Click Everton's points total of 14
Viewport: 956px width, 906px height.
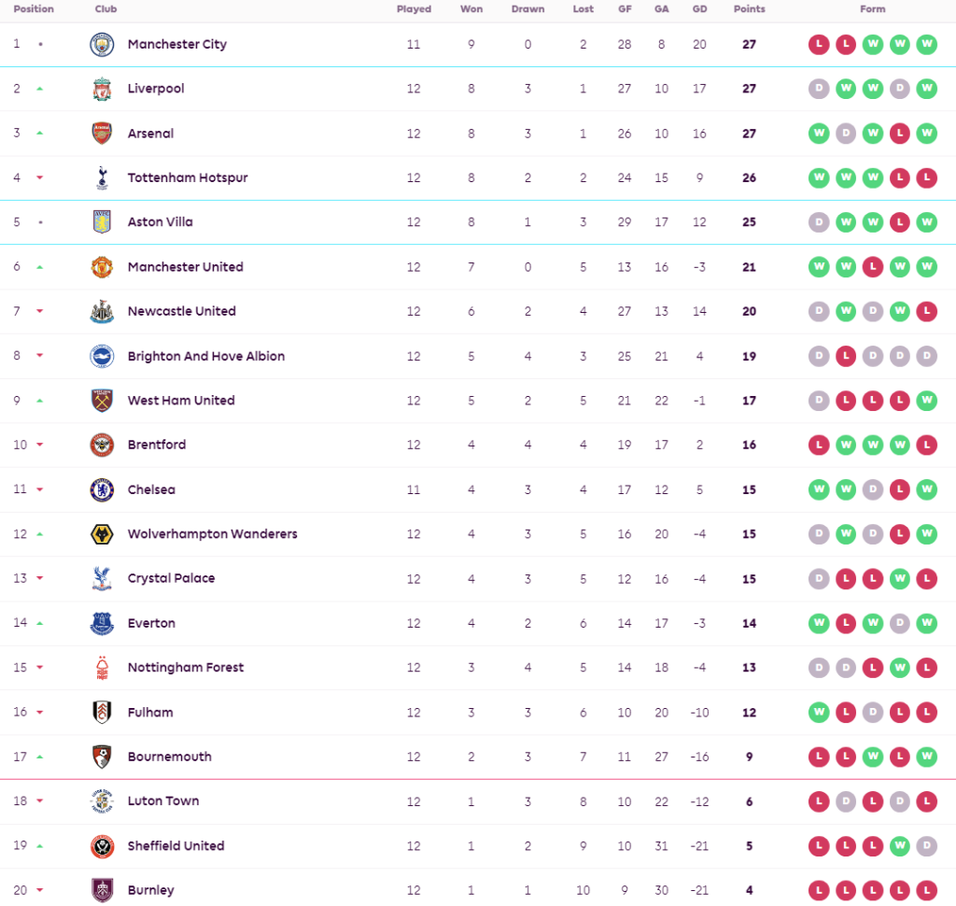coord(749,623)
